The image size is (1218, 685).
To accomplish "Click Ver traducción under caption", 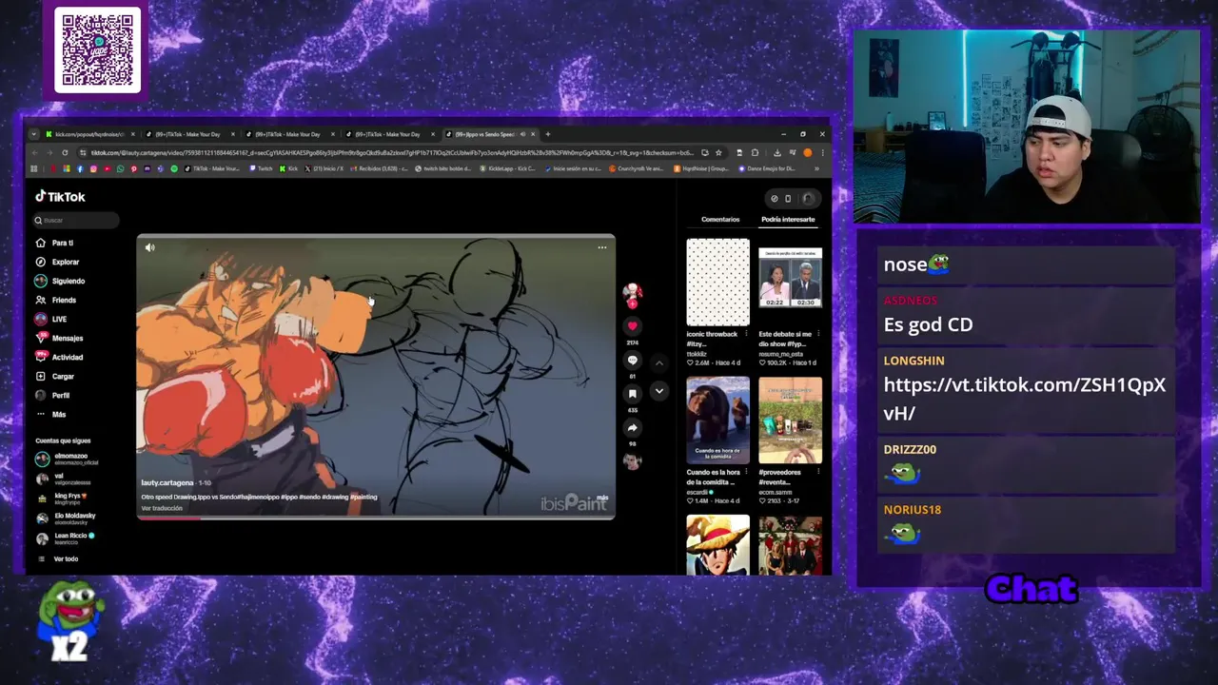I will click(162, 508).
